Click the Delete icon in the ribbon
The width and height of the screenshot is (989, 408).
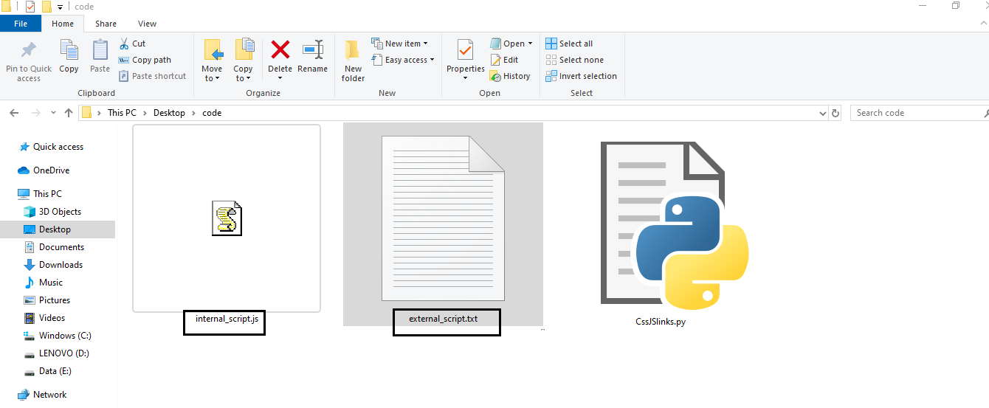tap(280, 51)
